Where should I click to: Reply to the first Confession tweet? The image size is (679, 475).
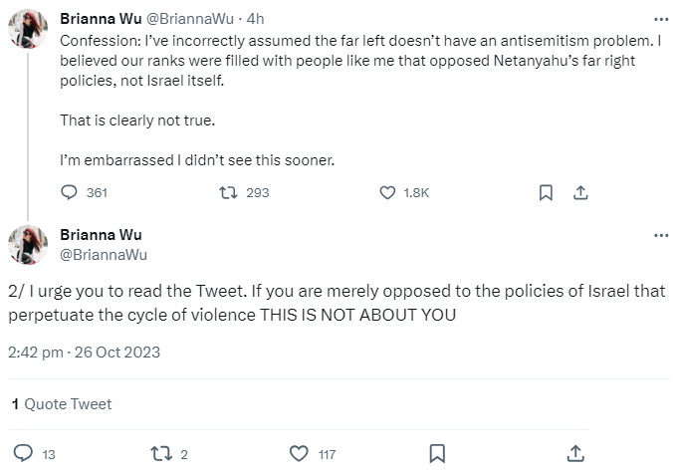click(x=69, y=192)
